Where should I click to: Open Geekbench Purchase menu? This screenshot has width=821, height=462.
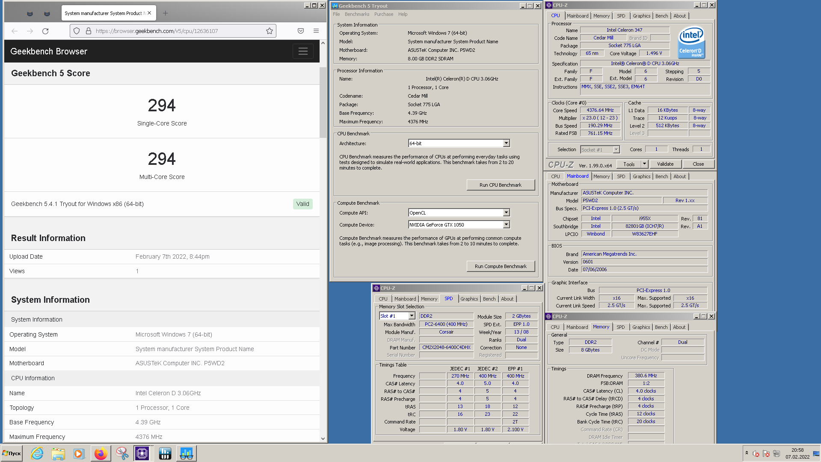(383, 14)
